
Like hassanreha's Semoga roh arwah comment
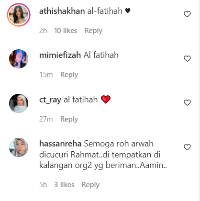pyautogui.click(x=187, y=147)
